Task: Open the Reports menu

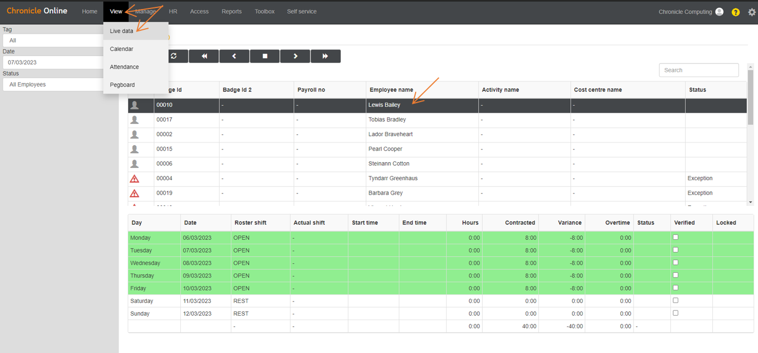Action: pyautogui.click(x=231, y=11)
